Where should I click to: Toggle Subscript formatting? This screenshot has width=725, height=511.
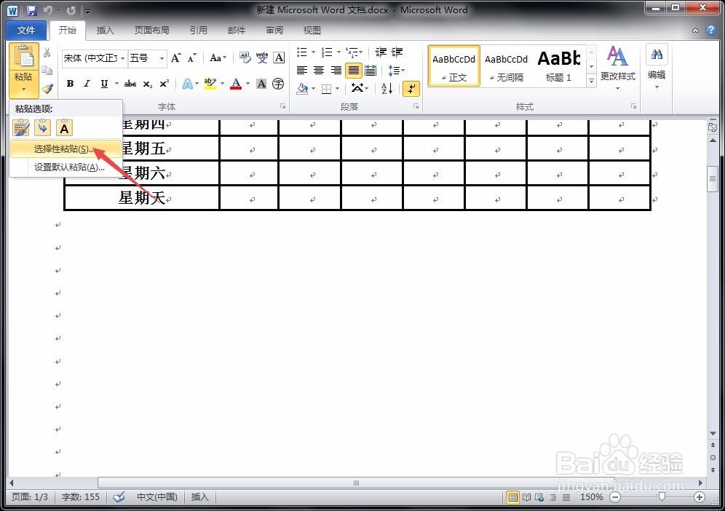[147, 84]
